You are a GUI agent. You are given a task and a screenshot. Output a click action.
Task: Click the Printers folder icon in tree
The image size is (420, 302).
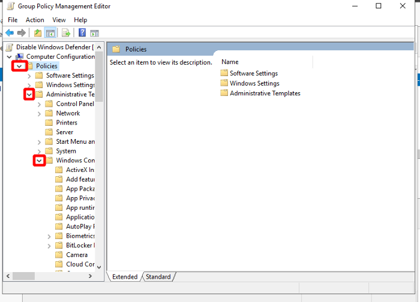49,122
